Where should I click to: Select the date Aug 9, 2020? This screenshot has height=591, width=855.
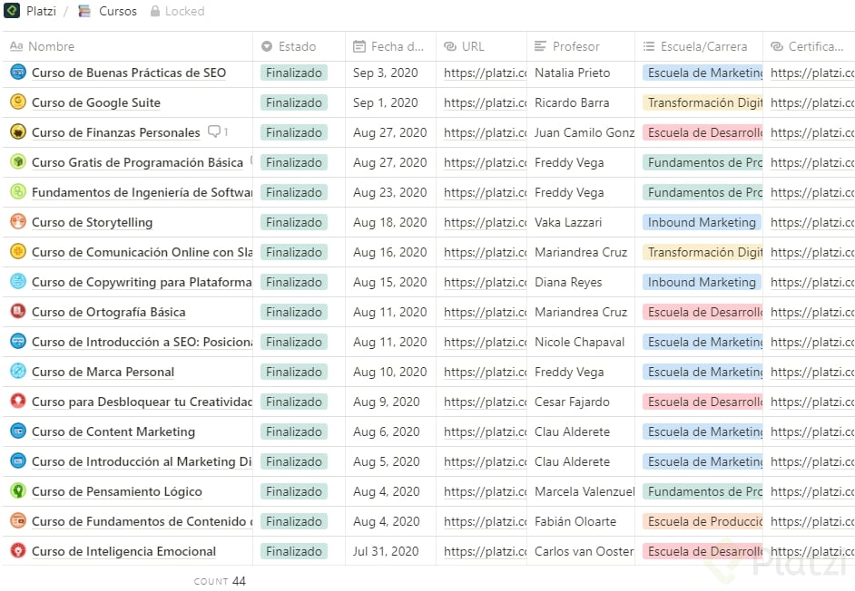tap(387, 402)
